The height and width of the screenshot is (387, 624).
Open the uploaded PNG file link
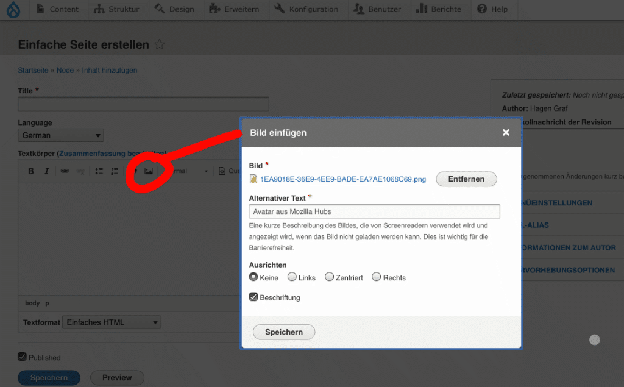[343, 179]
